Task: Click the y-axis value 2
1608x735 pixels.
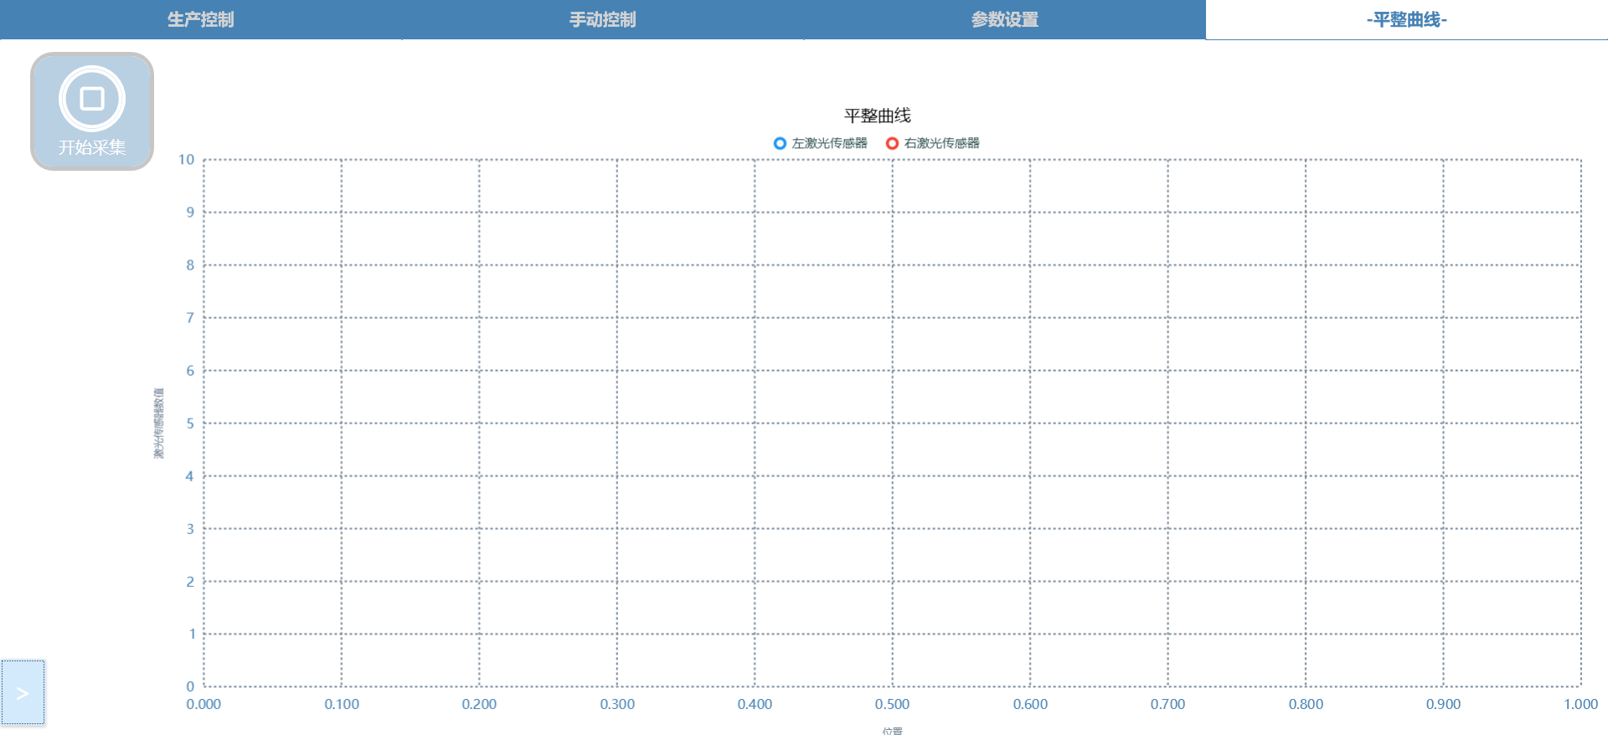Action: point(190,581)
